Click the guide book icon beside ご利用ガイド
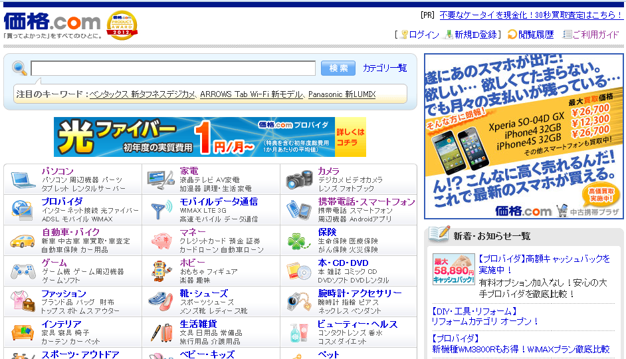The height and width of the screenshot is (359, 626). [x=567, y=35]
